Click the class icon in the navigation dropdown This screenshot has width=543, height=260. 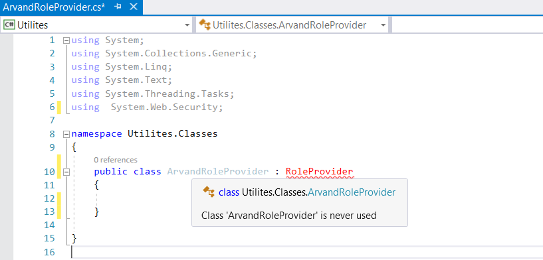205,25
